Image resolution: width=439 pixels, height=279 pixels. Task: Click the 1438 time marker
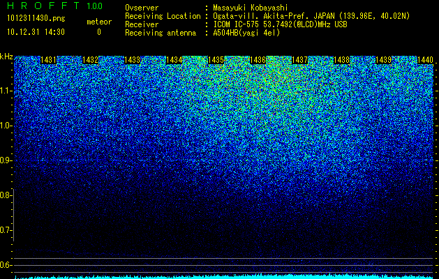click(341, 60)
